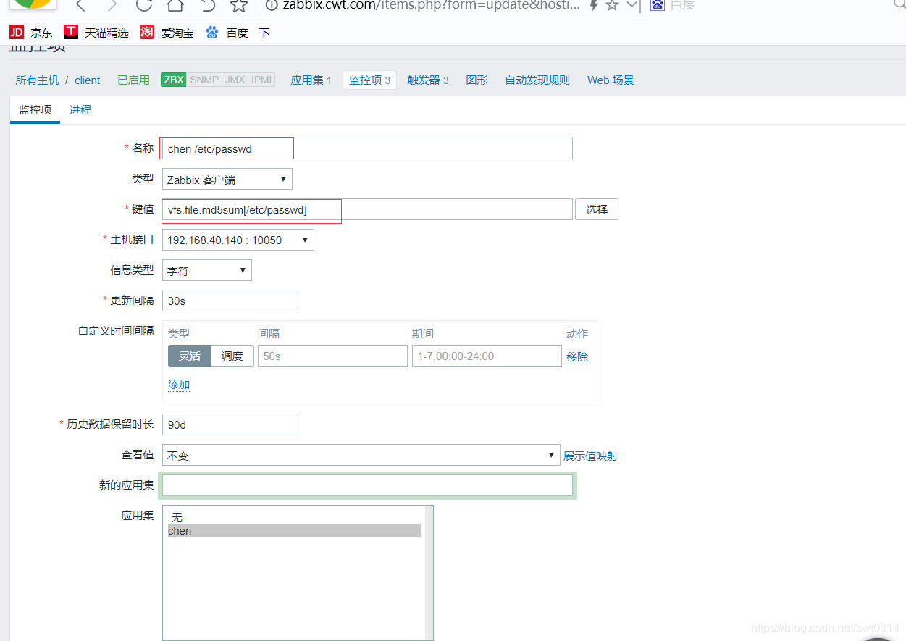Click the JMX availability badge
The width and height of the screenshot is (906, 641).
(x=235, y=80)
